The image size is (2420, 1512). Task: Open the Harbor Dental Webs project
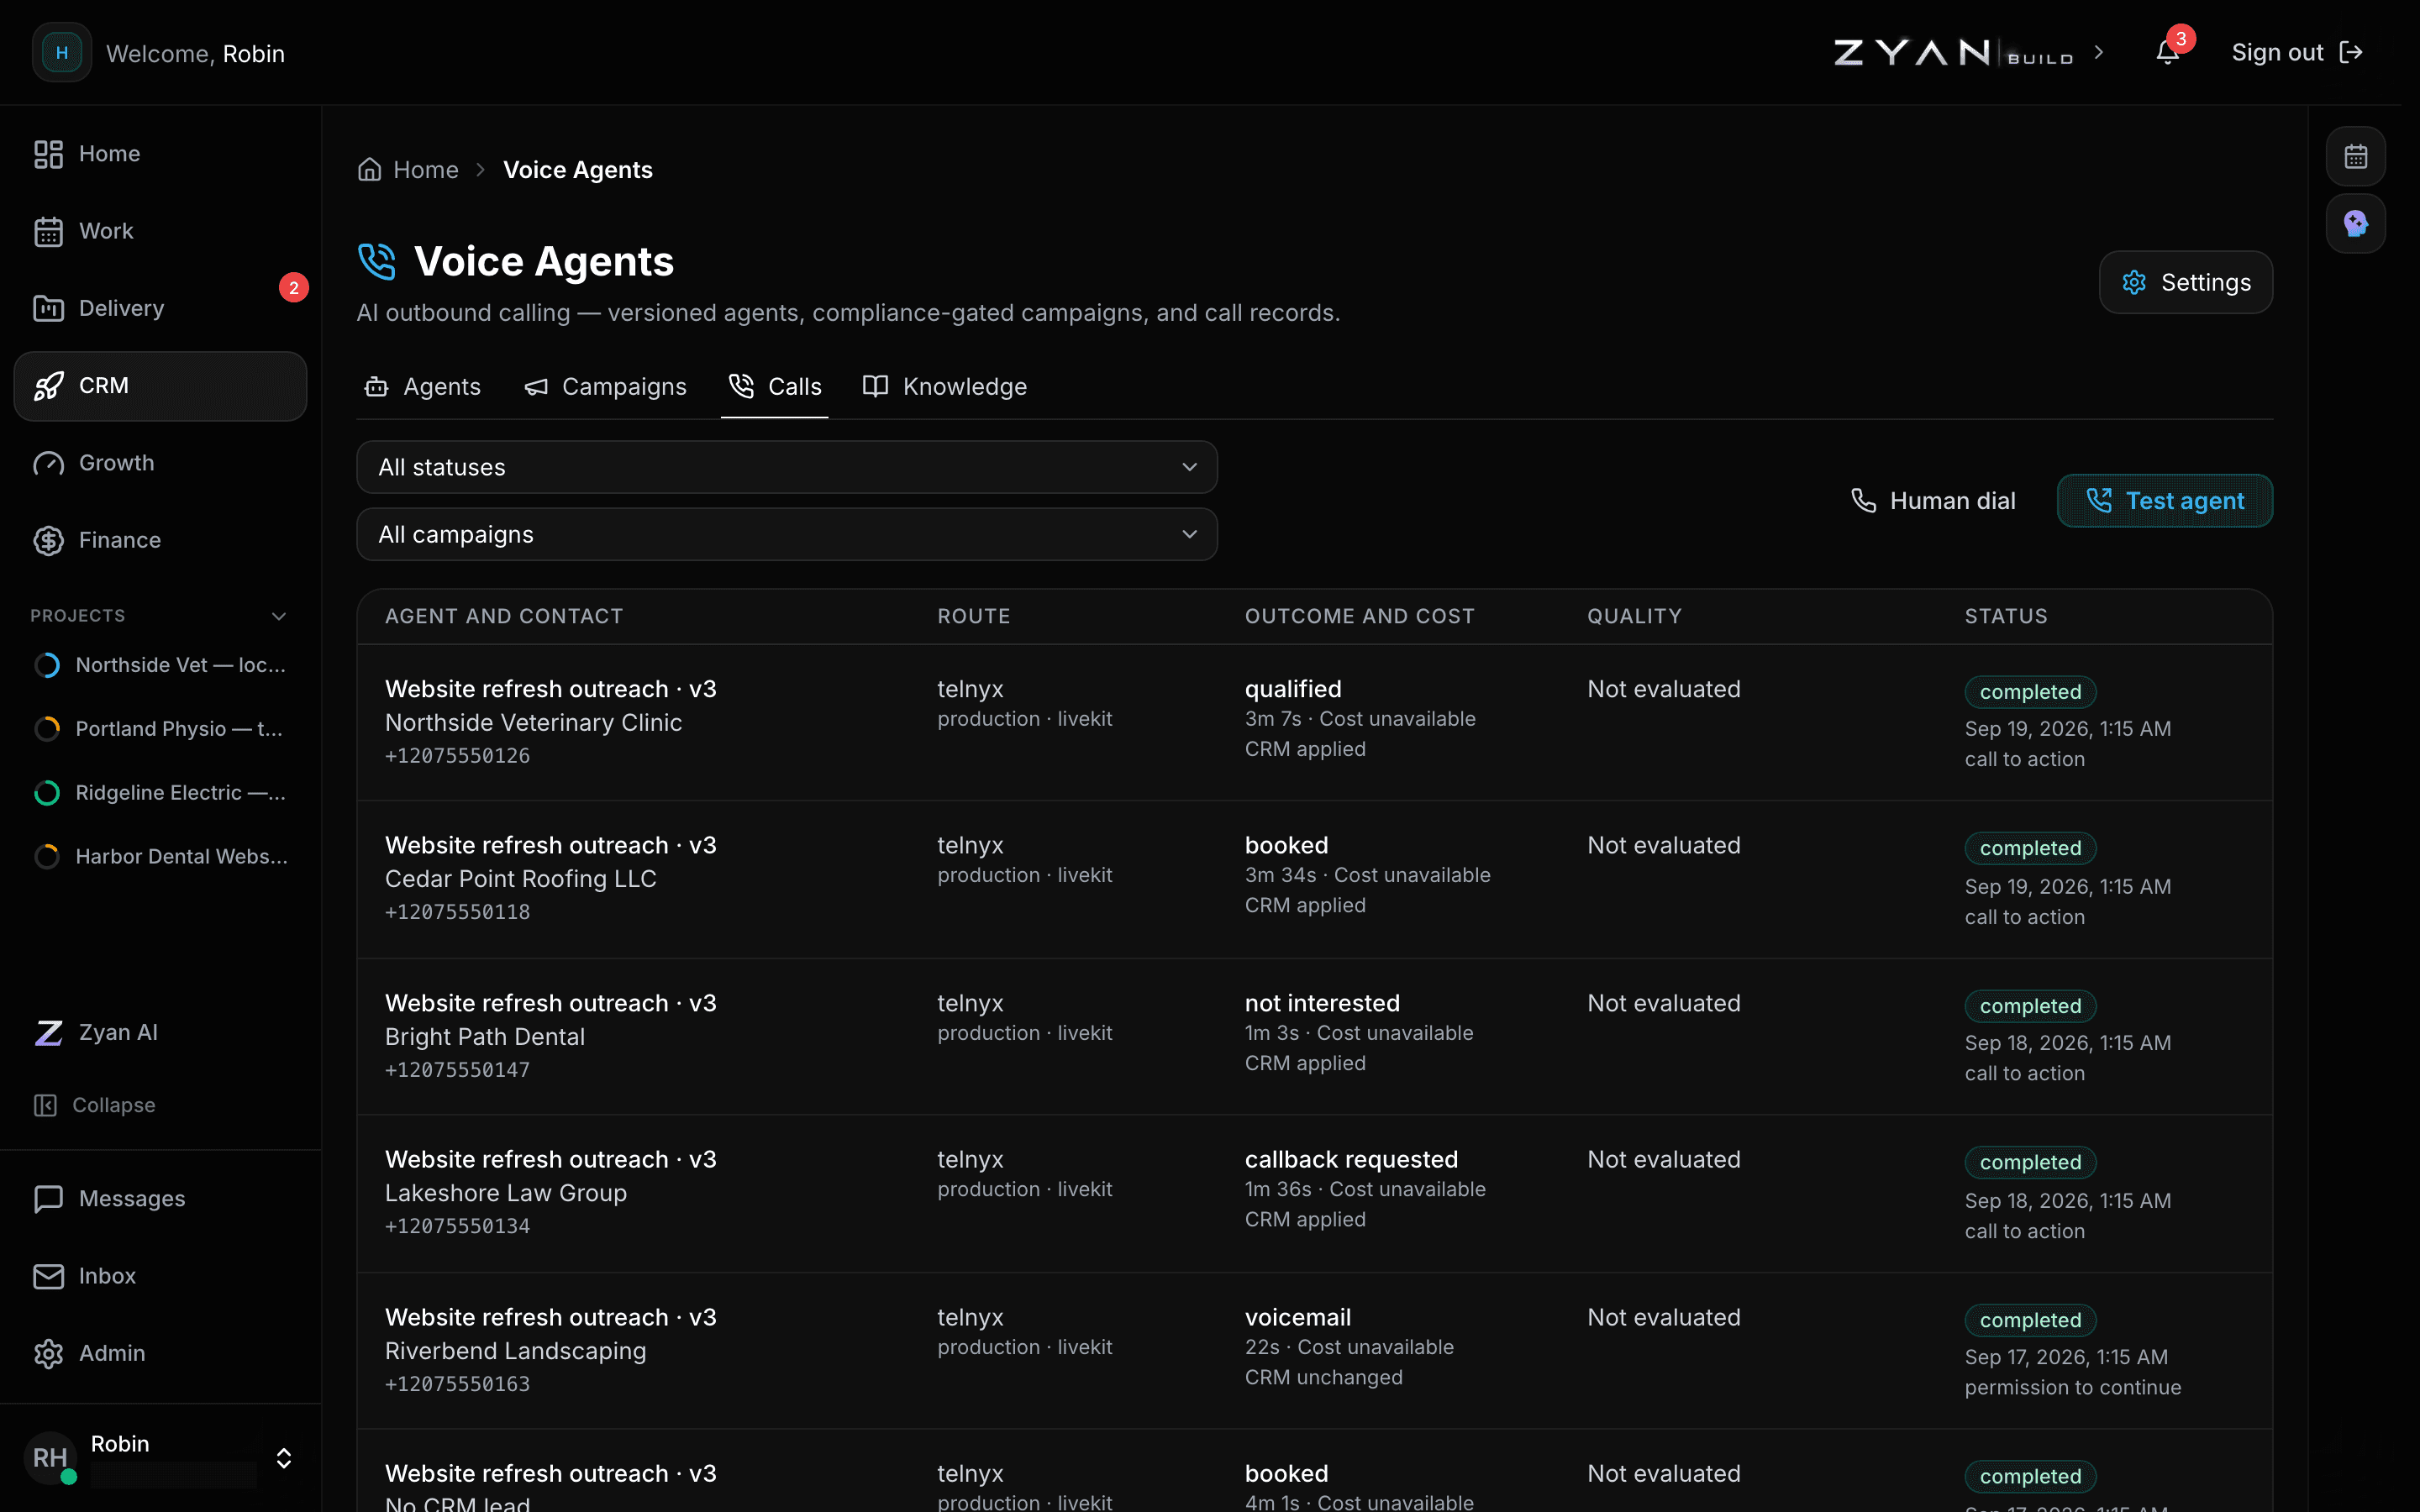click(160, 856)
